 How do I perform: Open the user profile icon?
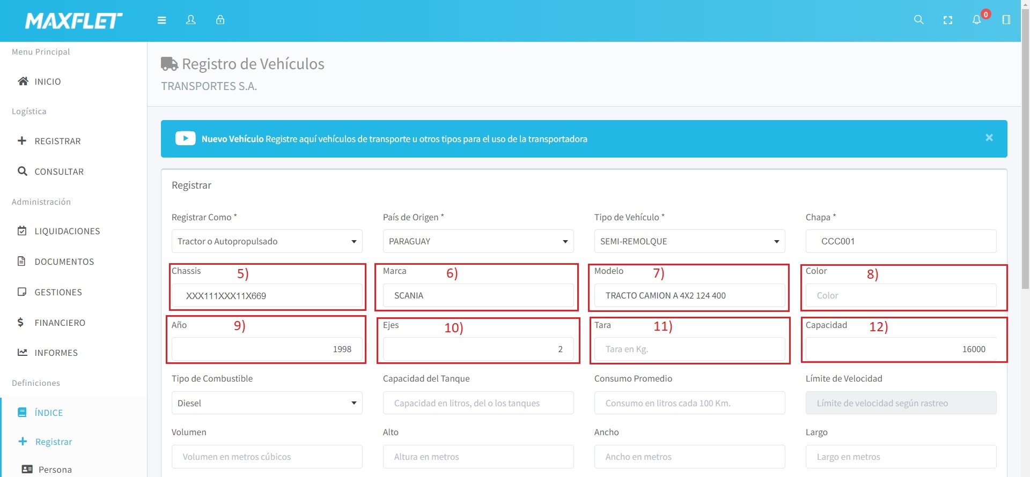190,20
